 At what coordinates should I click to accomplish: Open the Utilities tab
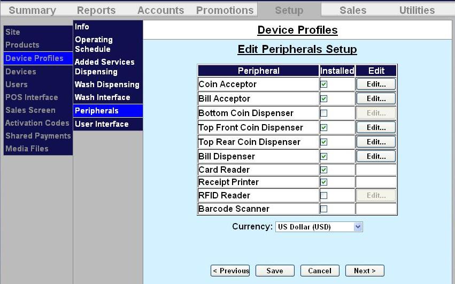[417, 10]
